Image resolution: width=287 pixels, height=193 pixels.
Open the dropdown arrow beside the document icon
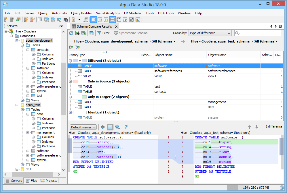[79, 20]
